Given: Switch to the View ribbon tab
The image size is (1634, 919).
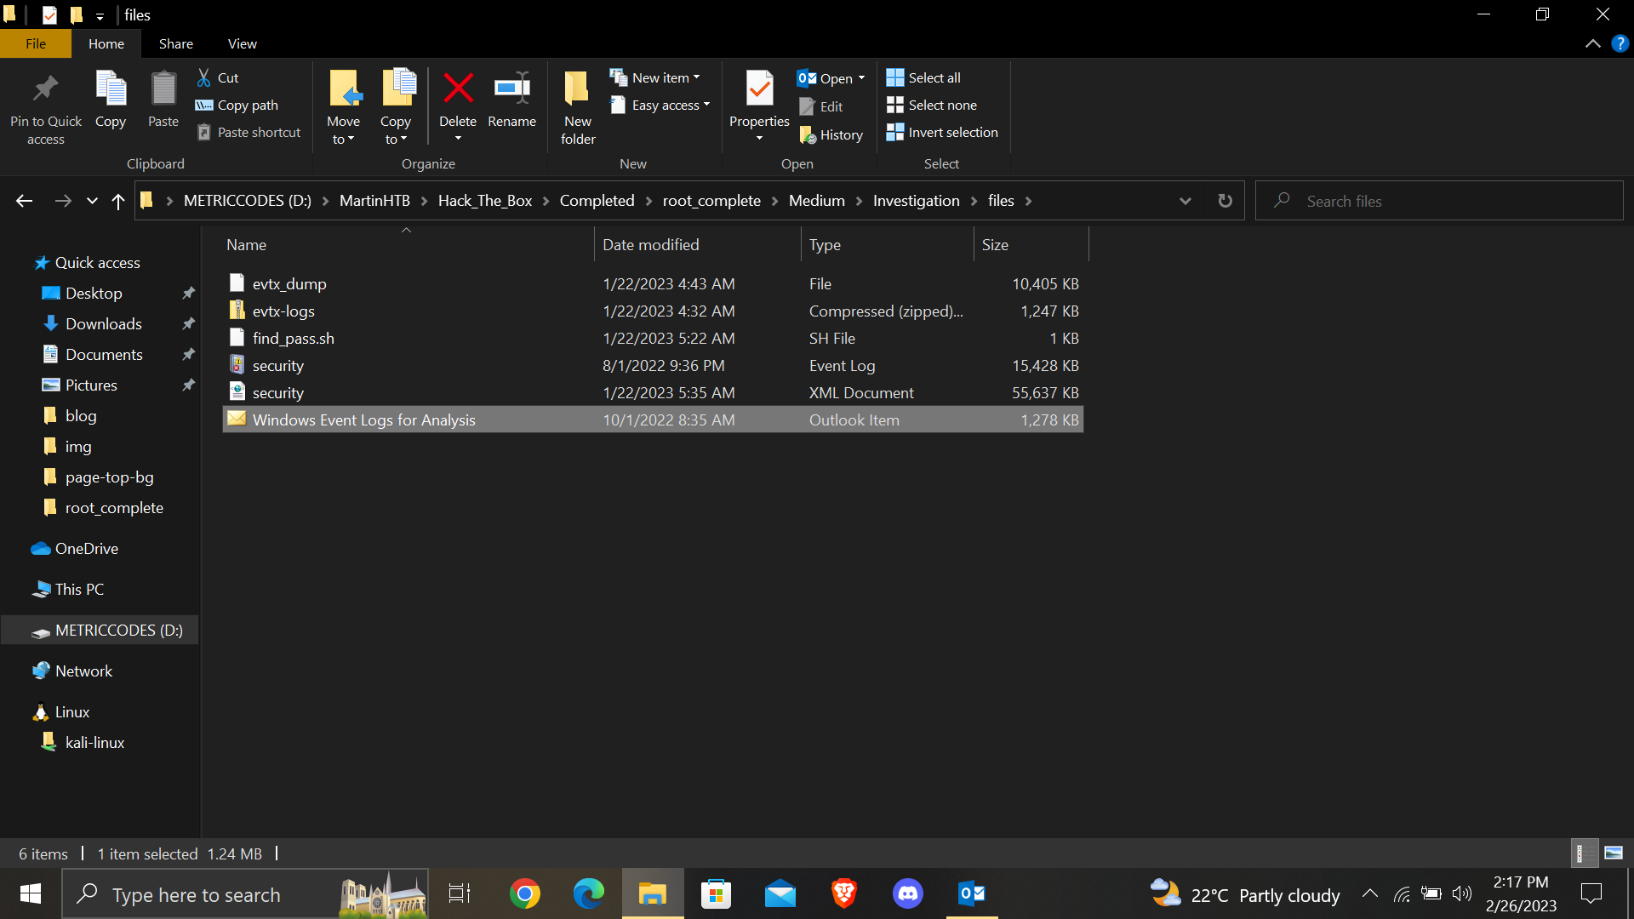Looking at the screenshot, I should 242,43.
